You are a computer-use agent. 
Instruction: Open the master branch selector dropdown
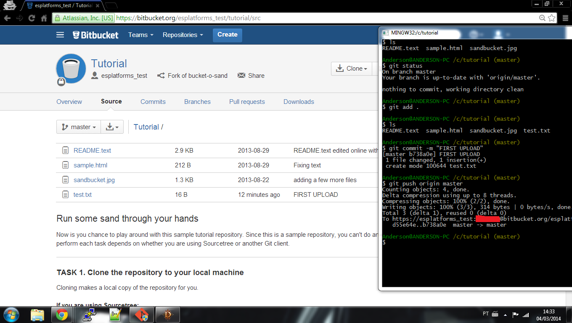(x=79, y=127)
